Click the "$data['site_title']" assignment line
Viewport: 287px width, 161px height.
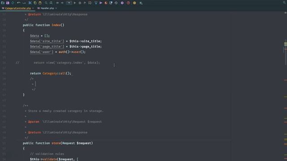[66, 41]
